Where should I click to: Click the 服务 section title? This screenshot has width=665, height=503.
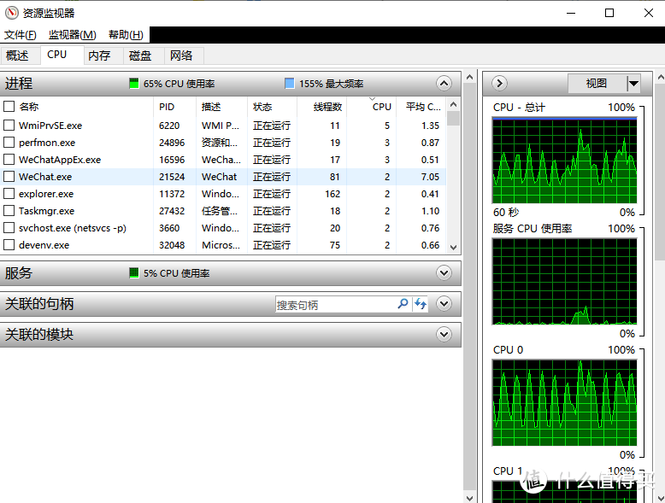(x=18, y=273)
